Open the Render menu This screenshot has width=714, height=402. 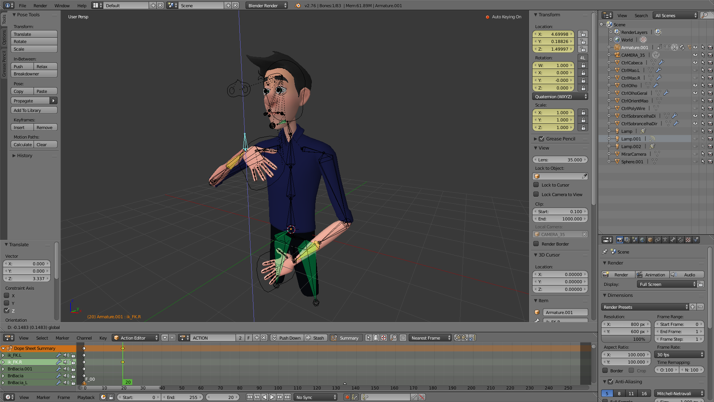pos(40,6)
